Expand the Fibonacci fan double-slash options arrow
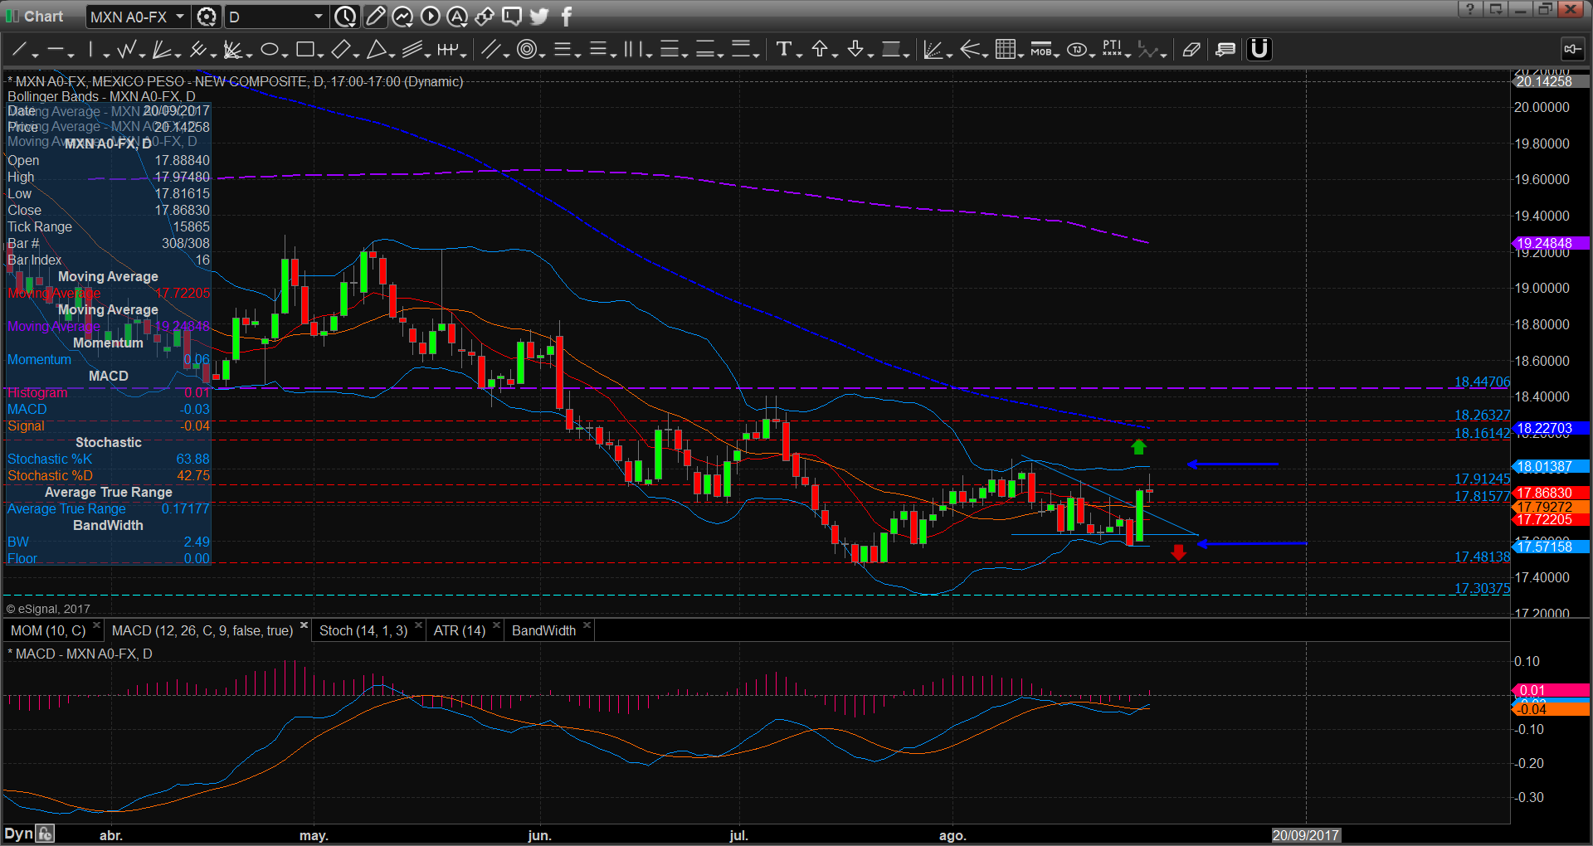The image size is (1593, 846). 506,56
